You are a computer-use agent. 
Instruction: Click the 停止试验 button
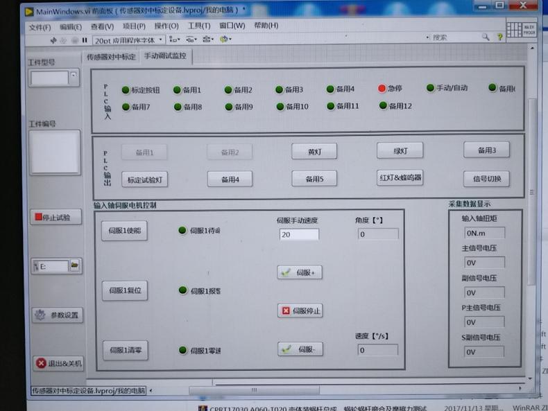pyautogui.click(x=56, y=217)
